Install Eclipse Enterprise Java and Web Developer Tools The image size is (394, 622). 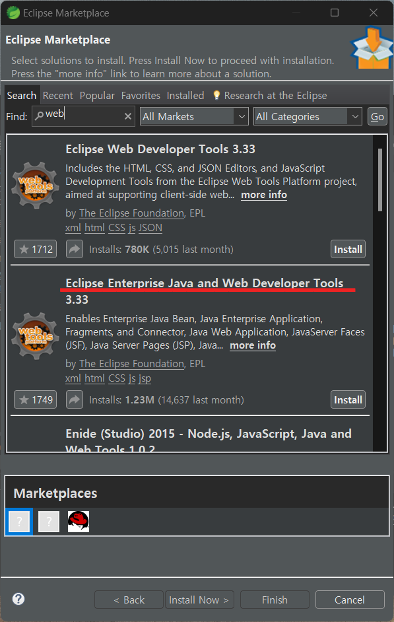coord(348,399)
